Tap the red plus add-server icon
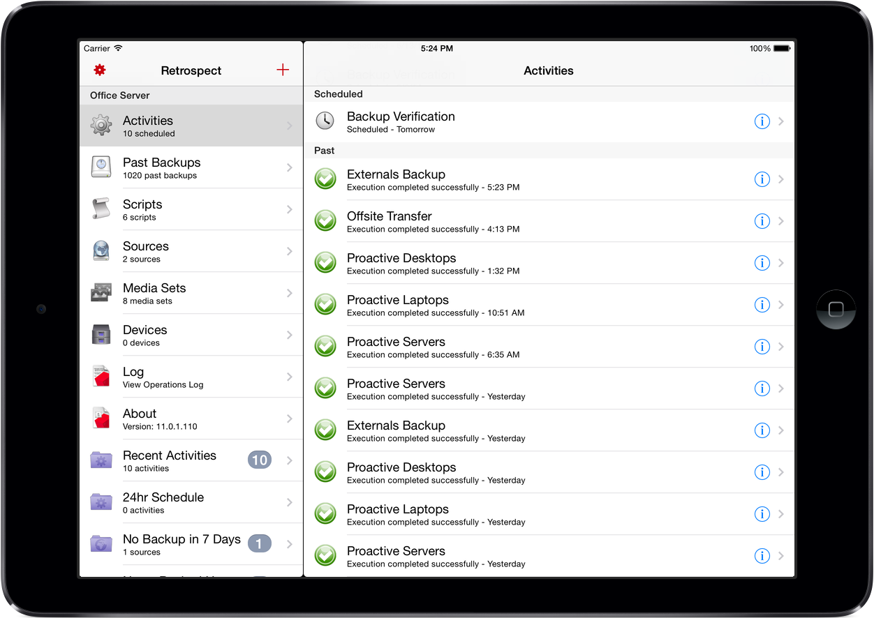This screenshot has height=618, width=874. [283, 70]
